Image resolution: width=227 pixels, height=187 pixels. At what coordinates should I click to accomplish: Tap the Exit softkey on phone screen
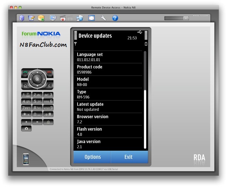[129, 157]
